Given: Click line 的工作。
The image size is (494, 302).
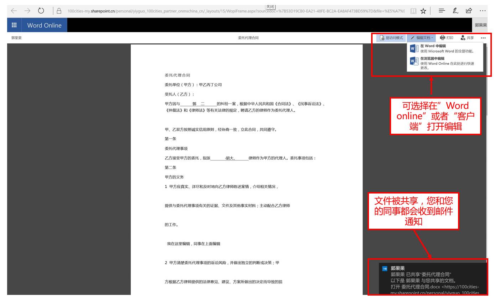Looking at the screenshot, I should click(172, 225).
